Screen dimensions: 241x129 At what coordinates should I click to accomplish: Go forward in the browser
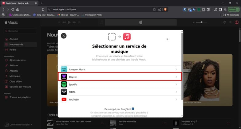click(8, 10)
